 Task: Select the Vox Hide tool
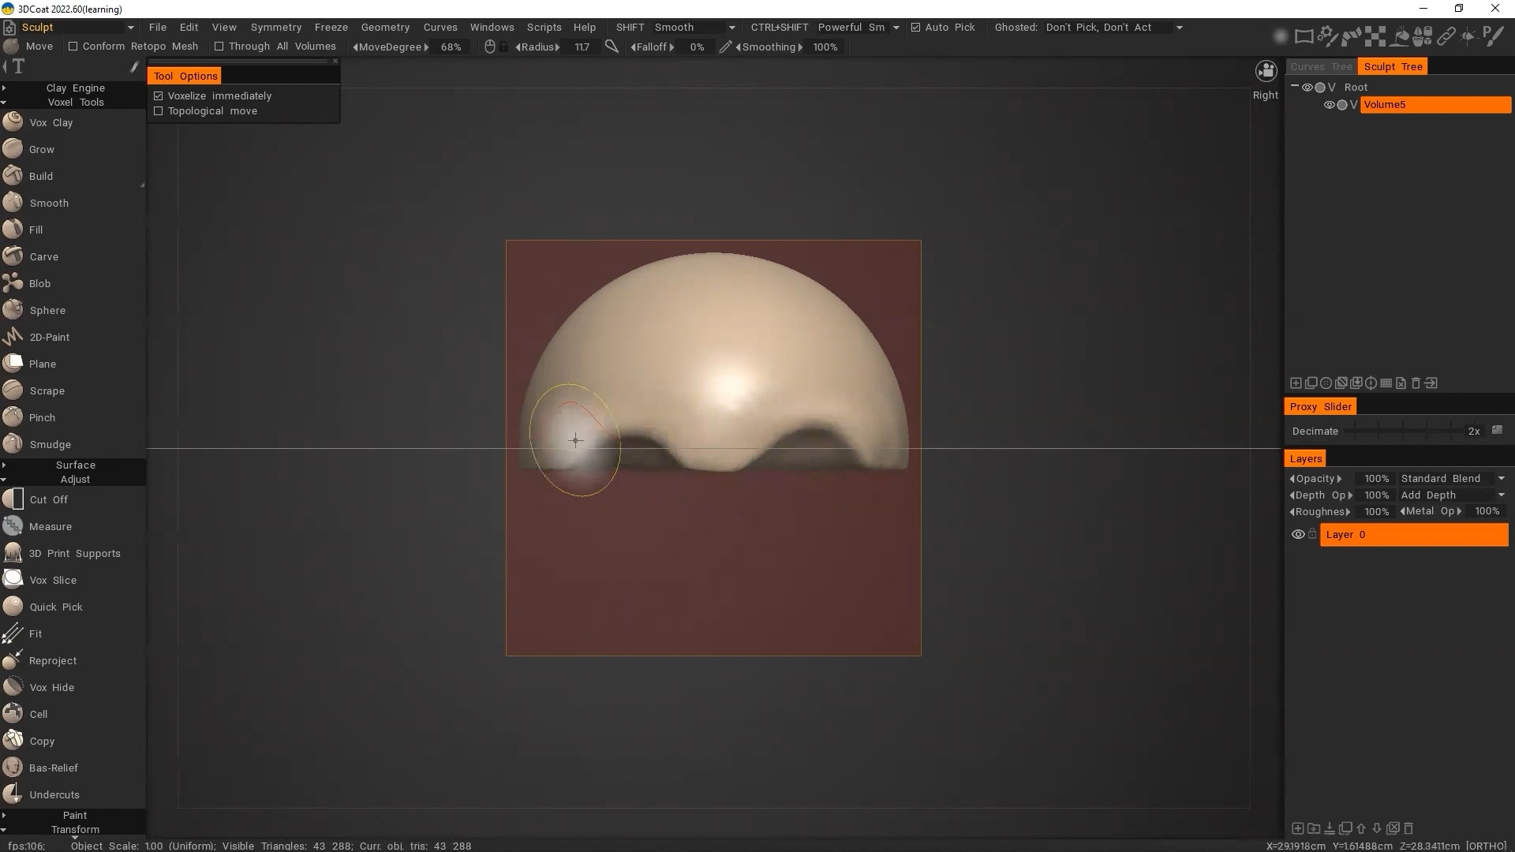coord(51,687)
